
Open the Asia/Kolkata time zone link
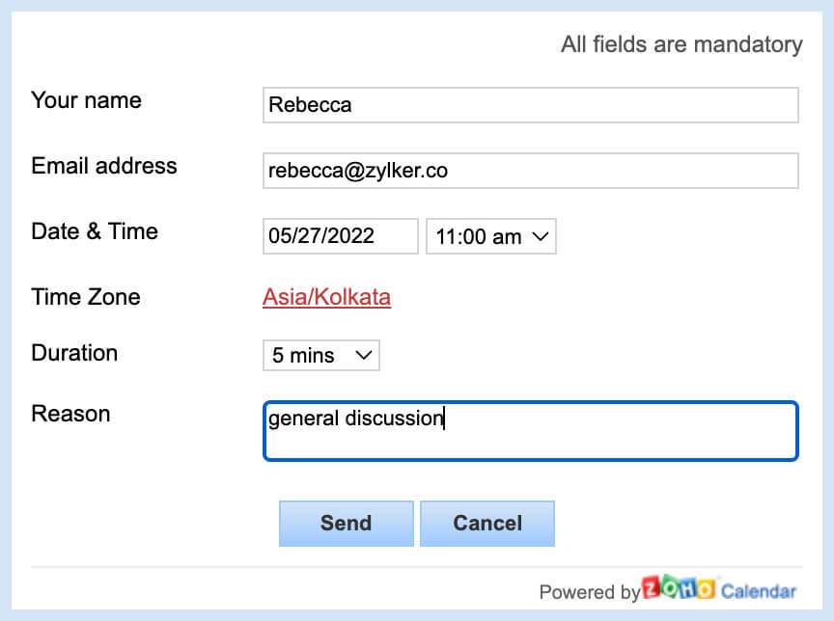326,297
